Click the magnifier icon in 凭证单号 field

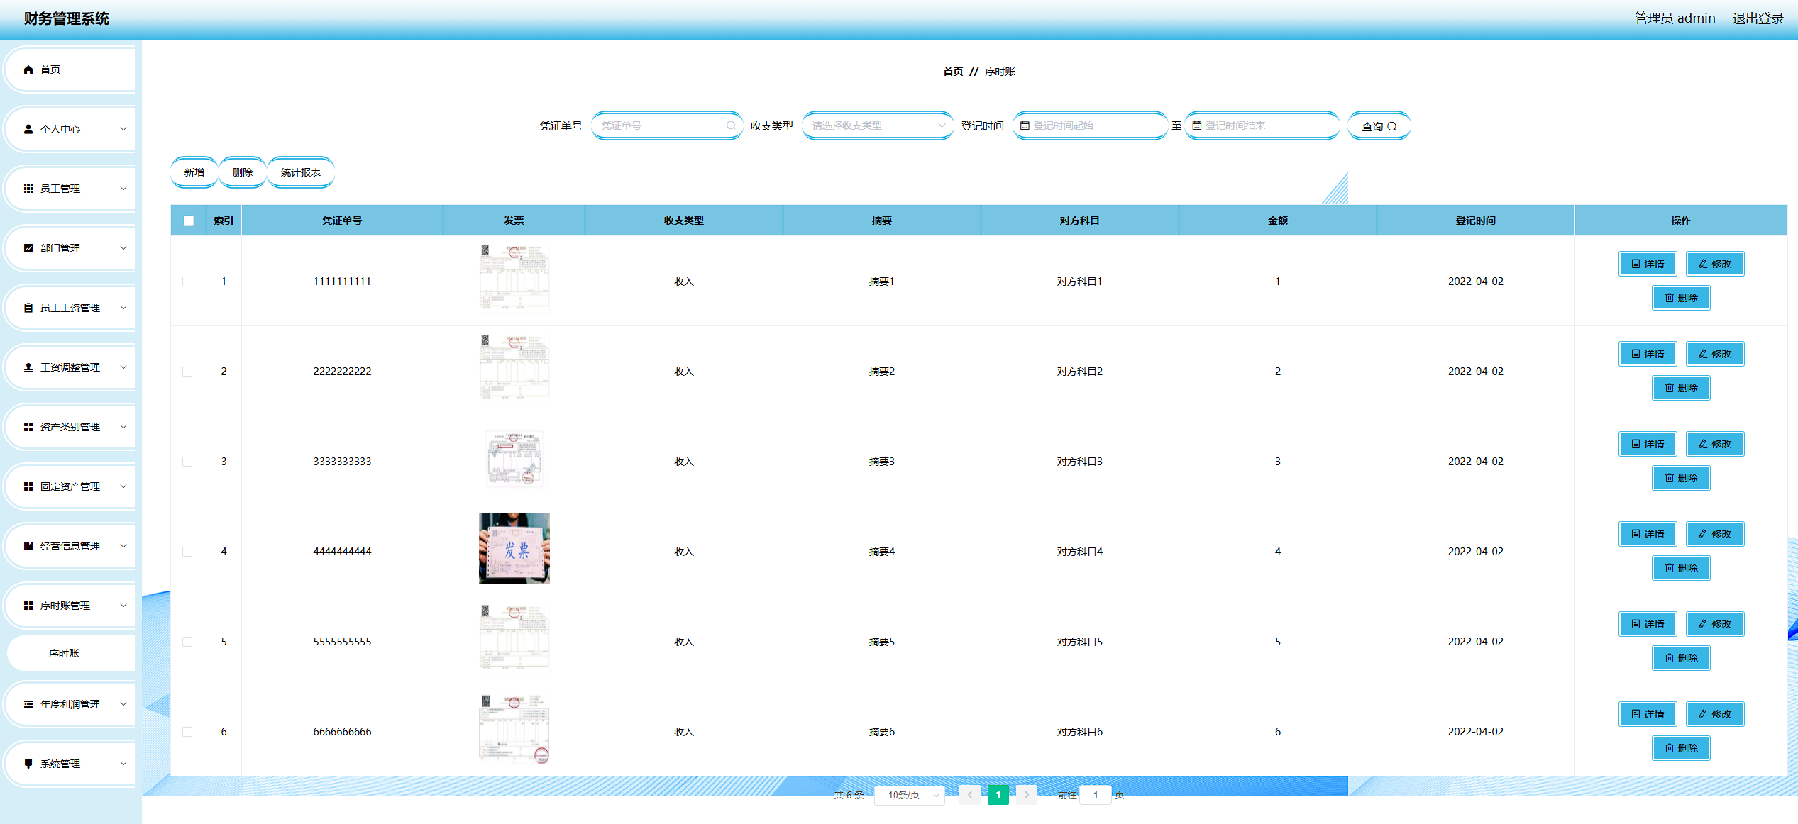(x=730, y=126)
